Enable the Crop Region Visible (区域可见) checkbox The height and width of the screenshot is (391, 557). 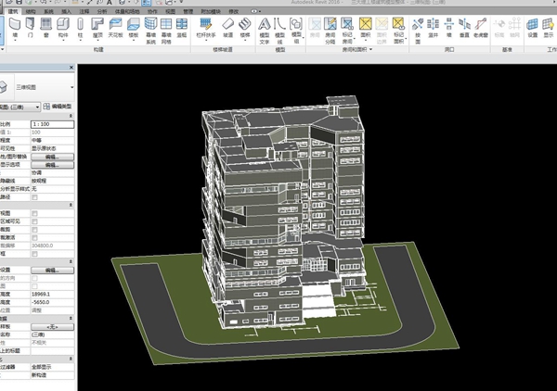coord(34,221)
